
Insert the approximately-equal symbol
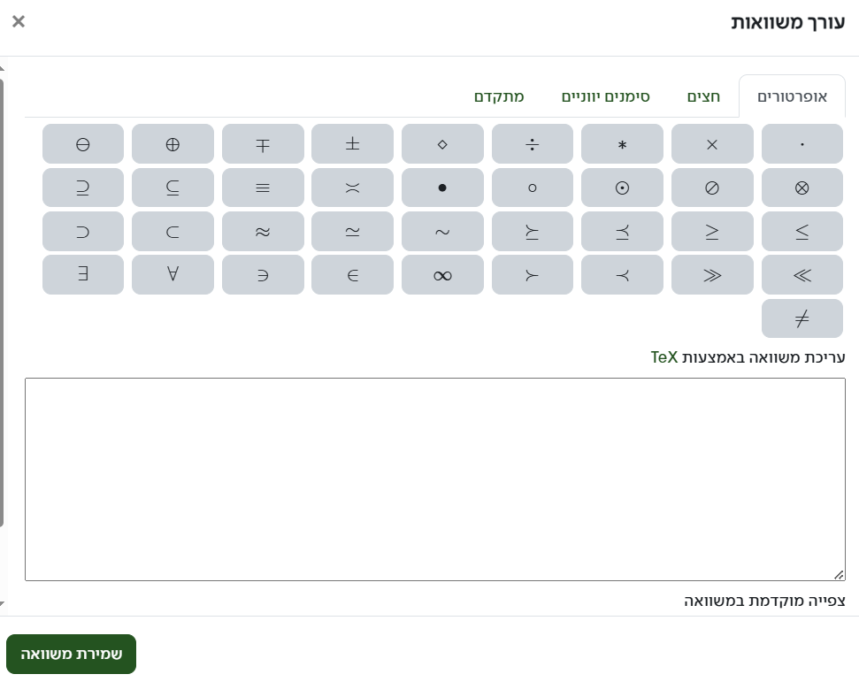tap(263, 232)
